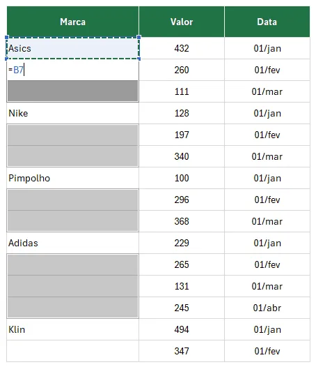Click the value cell containing 111

click(x=182, y=91)
